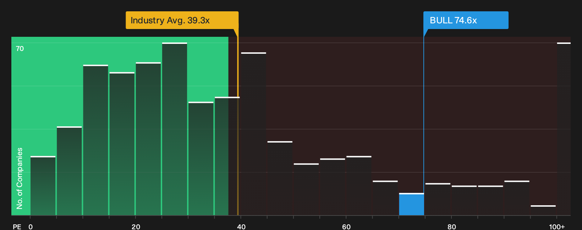This screenshot has width=582, height=230.
Task: Click the histogram bar for PE 40-45
Action: (x=253, y=134)
